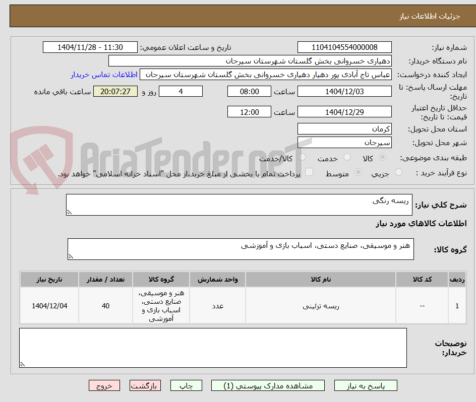The image size is (476, 402).
Task: Click the remaining days field showing 4
Action: (181, 91)
